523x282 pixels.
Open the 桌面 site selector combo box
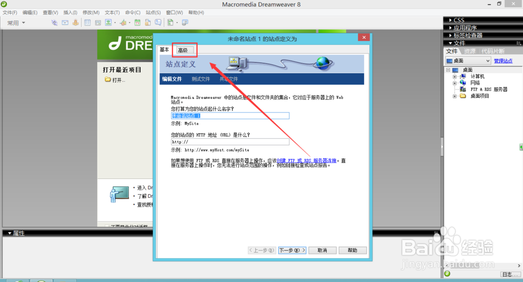tap(468, 61)
